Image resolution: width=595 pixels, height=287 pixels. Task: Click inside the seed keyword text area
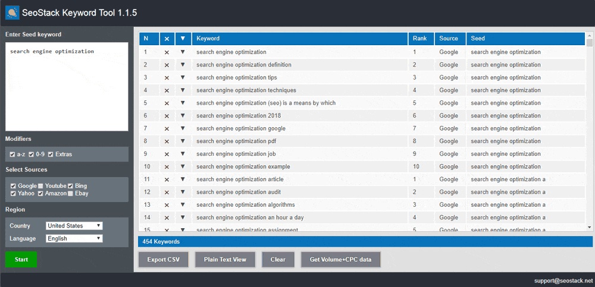coord(67,89)
